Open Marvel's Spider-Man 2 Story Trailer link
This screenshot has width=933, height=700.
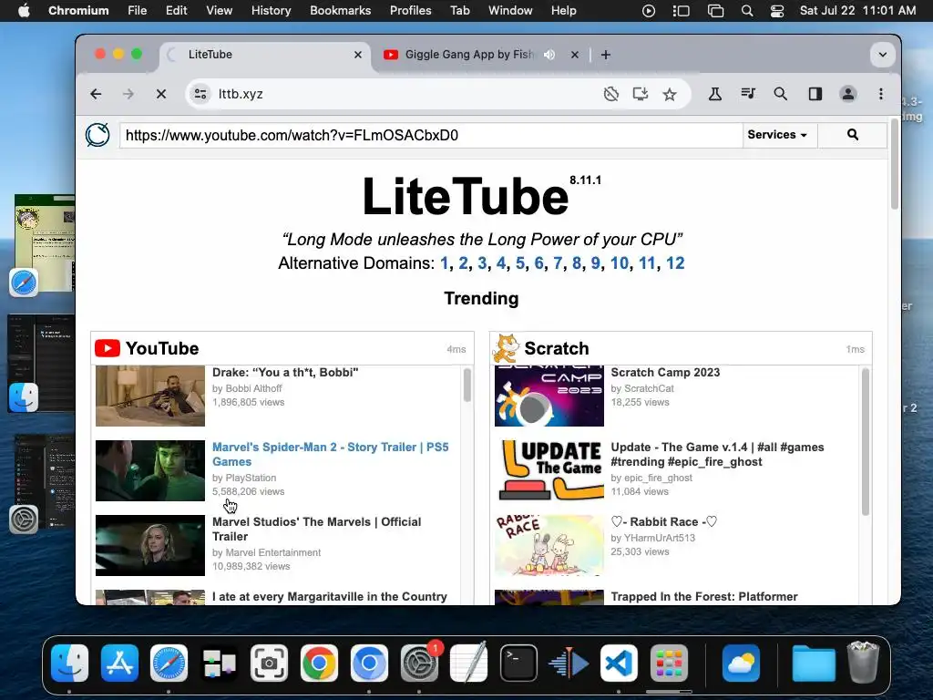tap(330, 454)
